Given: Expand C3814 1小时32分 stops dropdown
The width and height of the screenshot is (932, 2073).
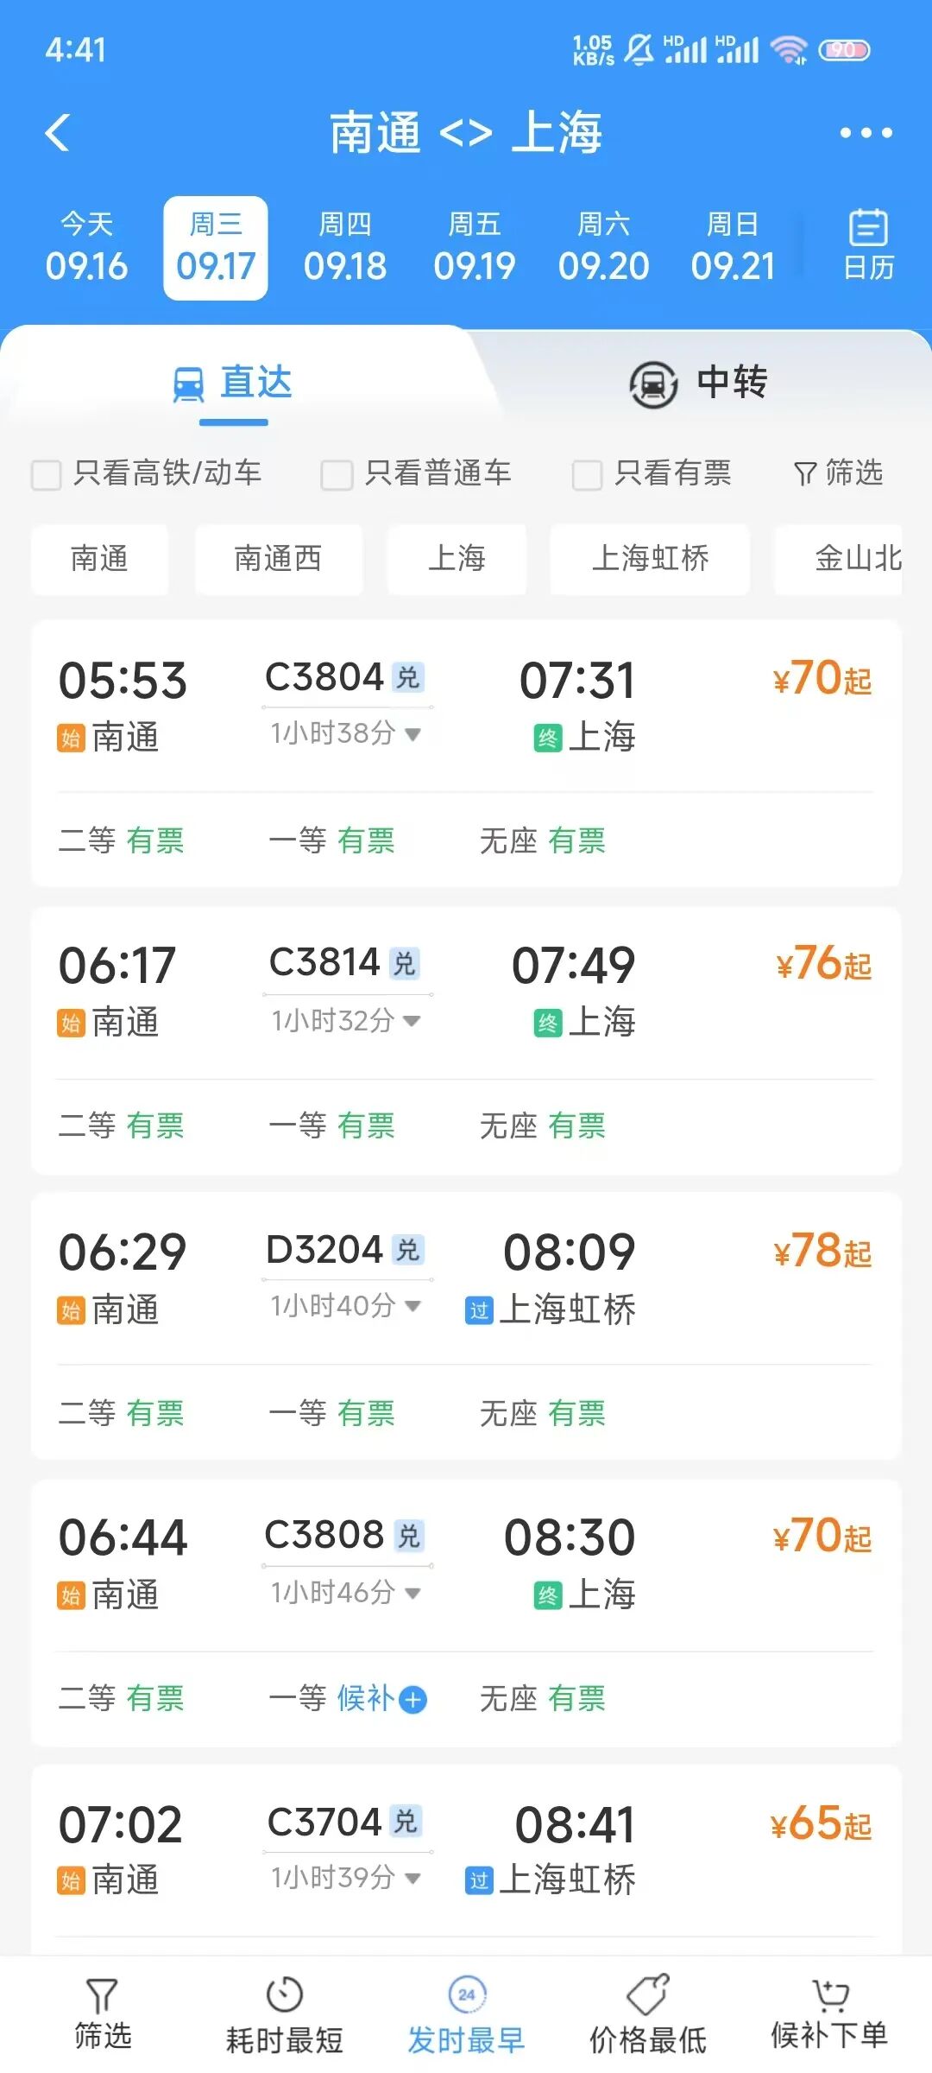Looking at the screenshot, I should click(x=412, y=1021).
